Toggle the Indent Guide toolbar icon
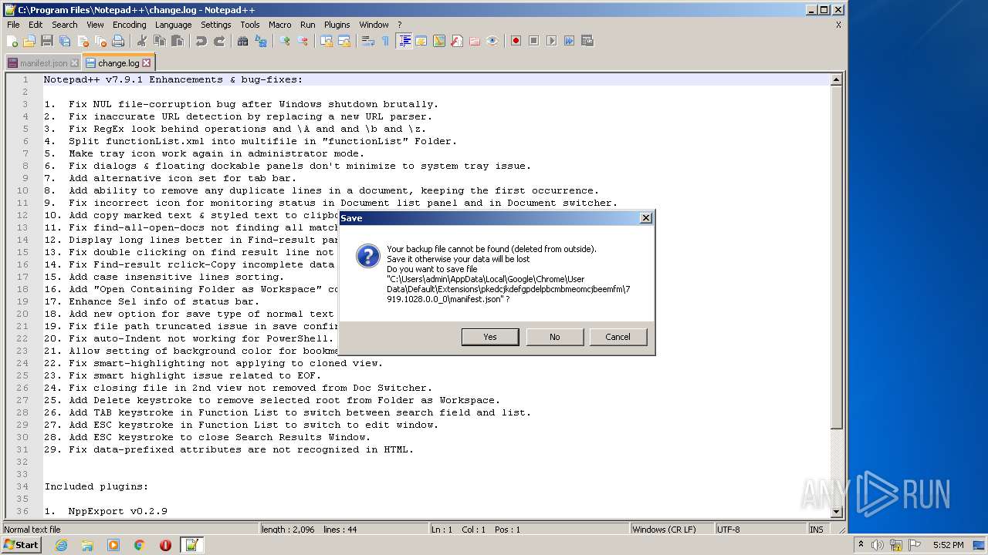 click(x=404, y=41)
